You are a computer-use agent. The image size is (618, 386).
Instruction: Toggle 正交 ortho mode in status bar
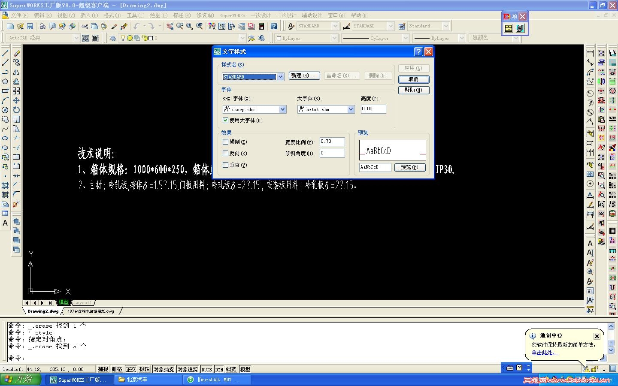pyautogui.click(x=131, y=369)
